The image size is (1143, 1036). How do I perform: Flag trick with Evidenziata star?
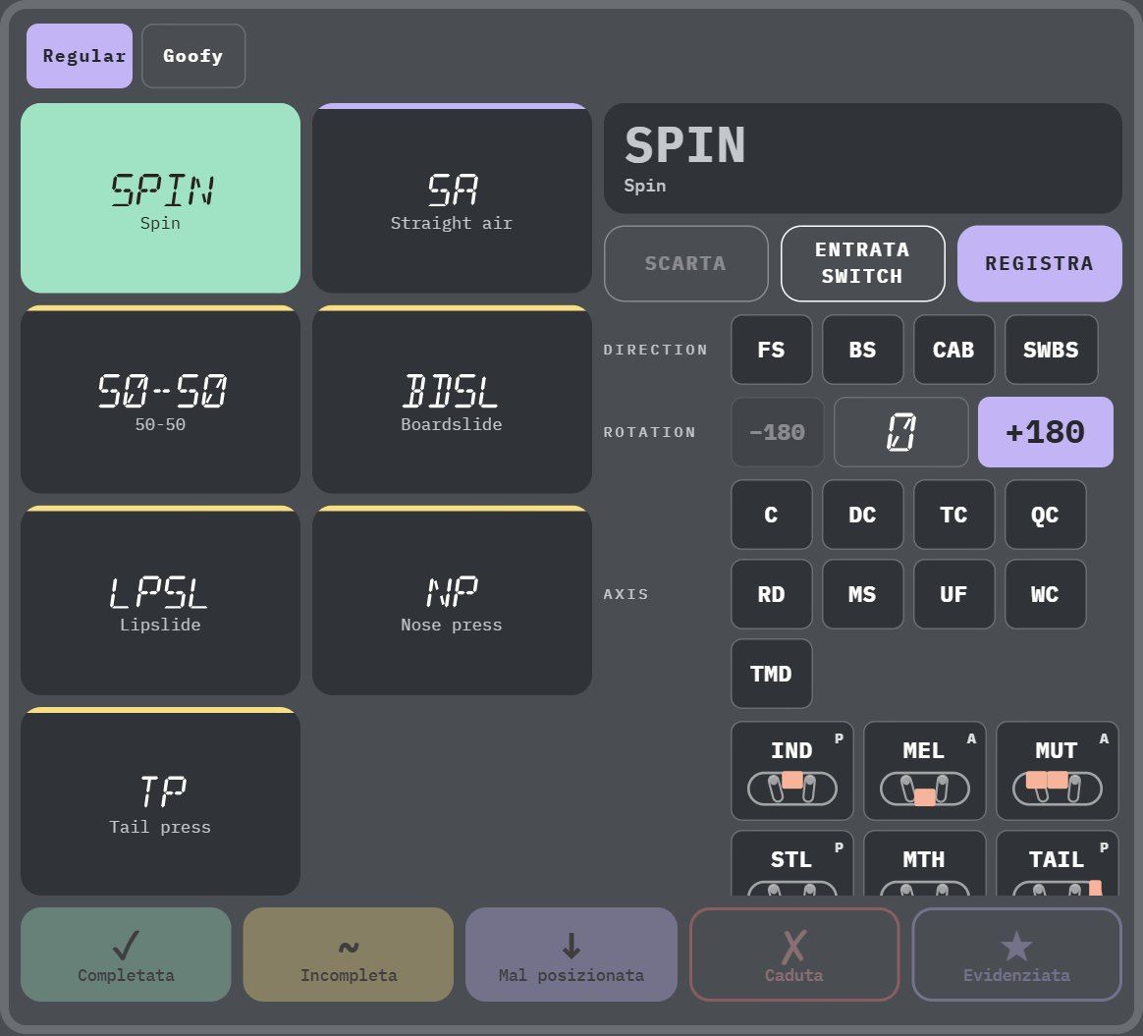pos(1017,954)
